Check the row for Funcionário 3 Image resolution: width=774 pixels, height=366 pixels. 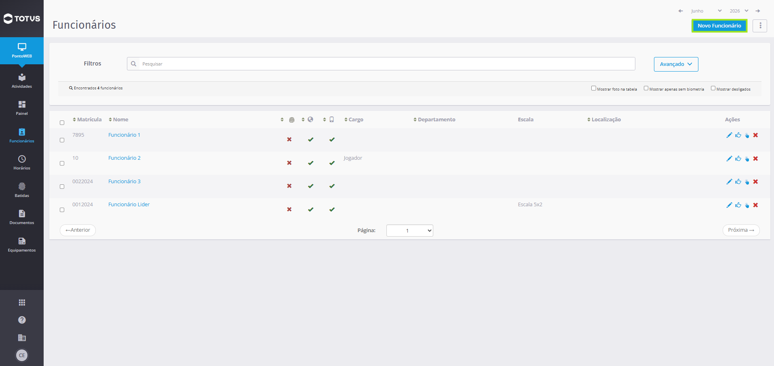click(x=62, y=186)
